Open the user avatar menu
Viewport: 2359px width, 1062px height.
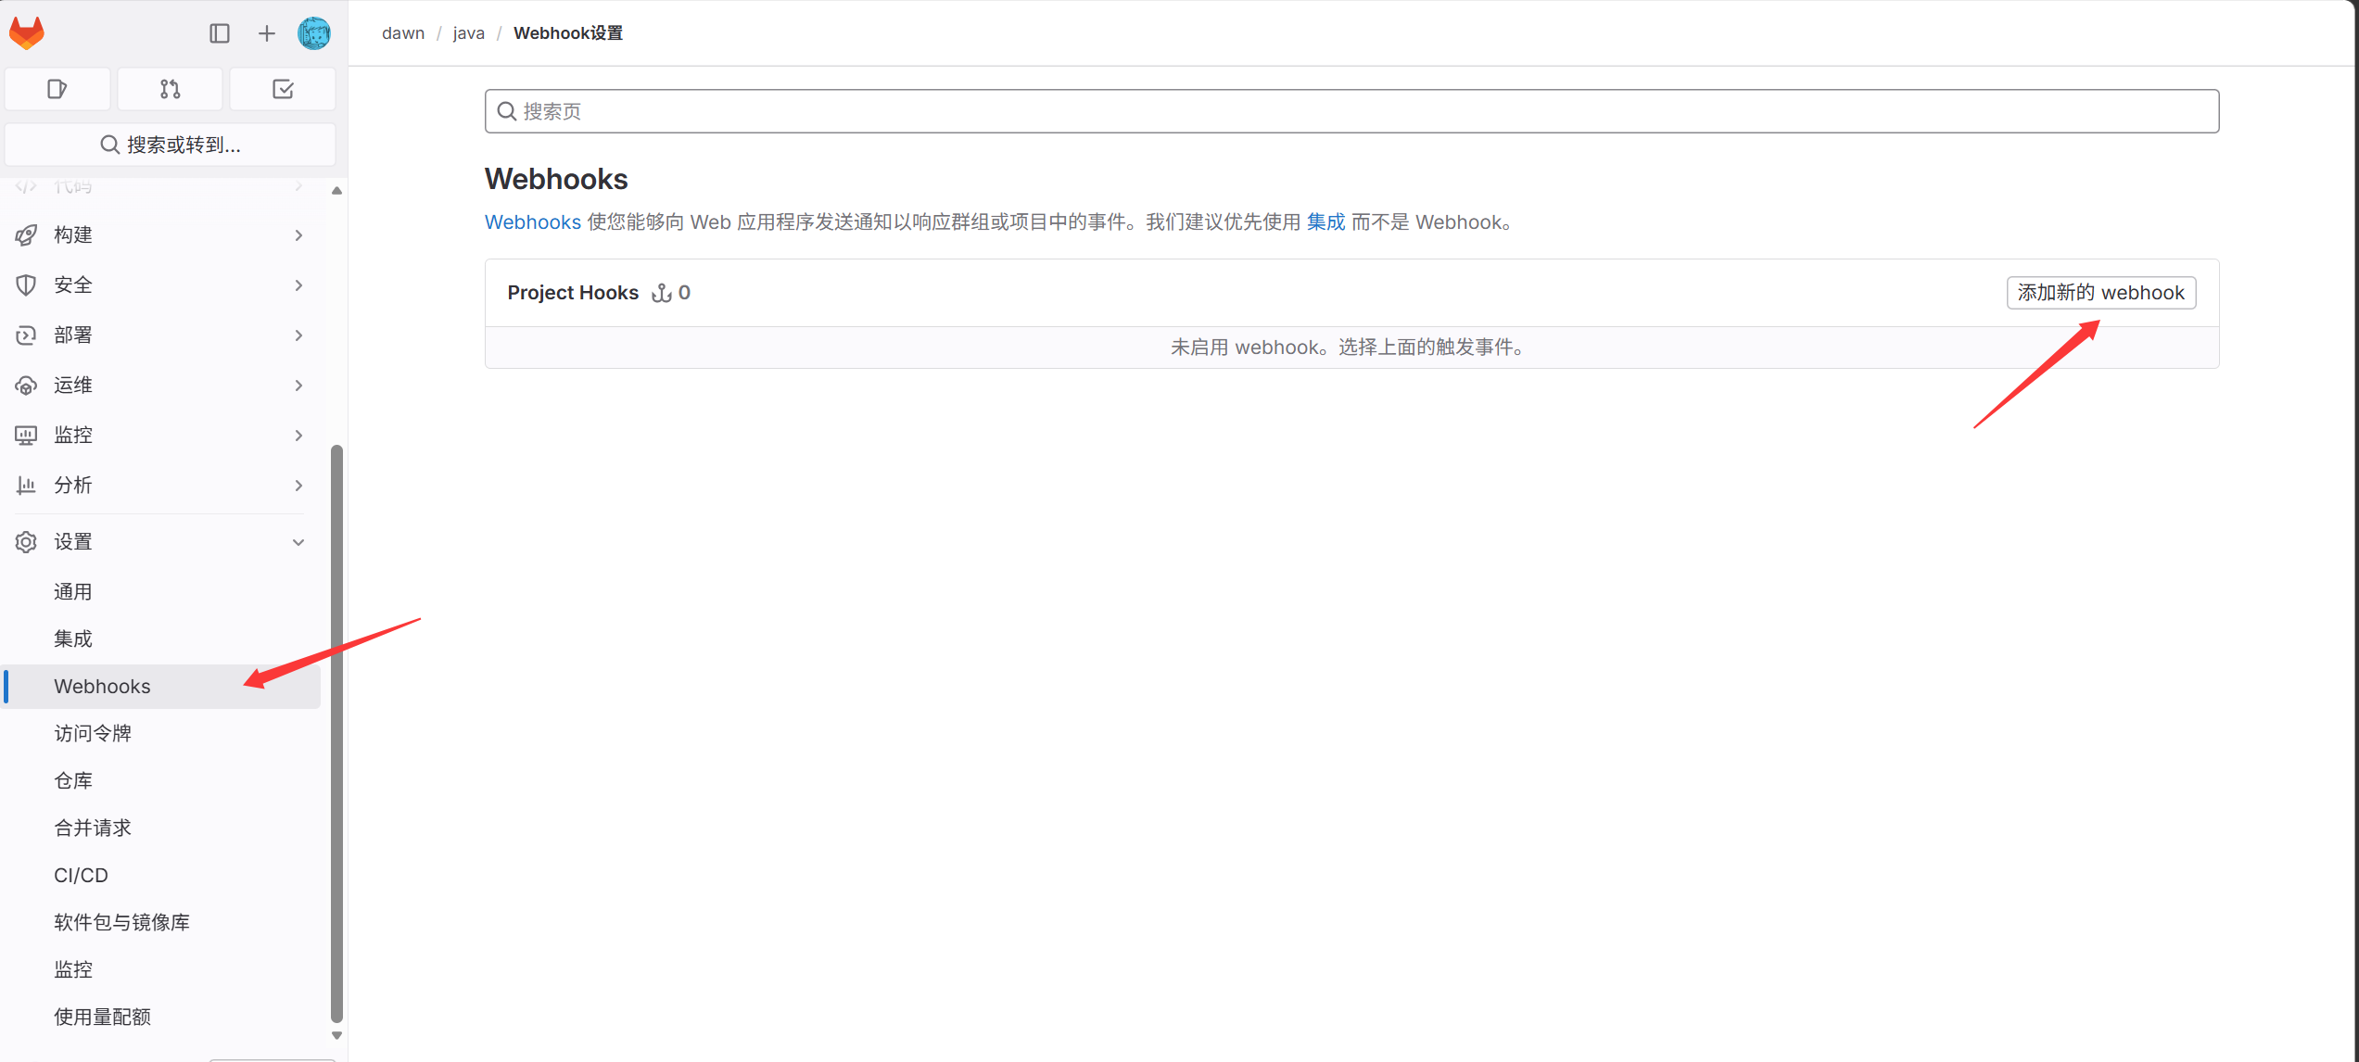point(314,33)
